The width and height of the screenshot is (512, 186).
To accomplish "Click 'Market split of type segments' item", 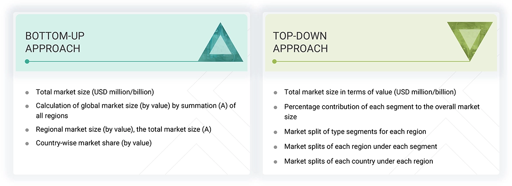I will coord(355,131).
